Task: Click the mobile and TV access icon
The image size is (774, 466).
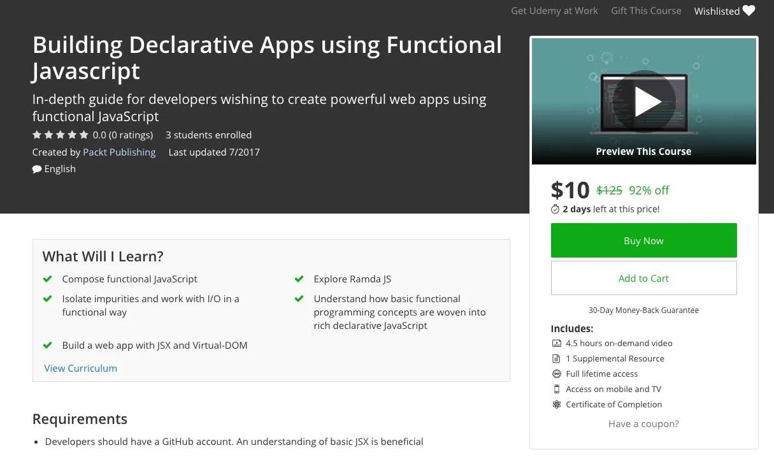Action: (x=556, y=390)
